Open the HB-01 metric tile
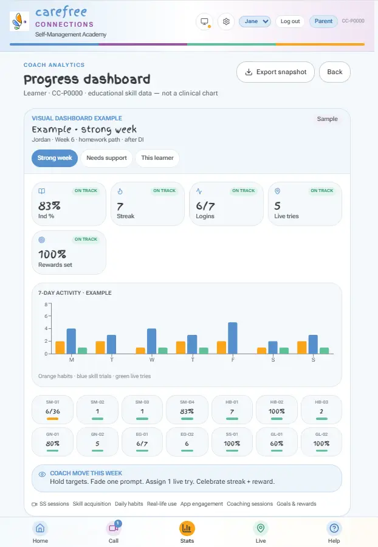 click(x=232, y=410)
